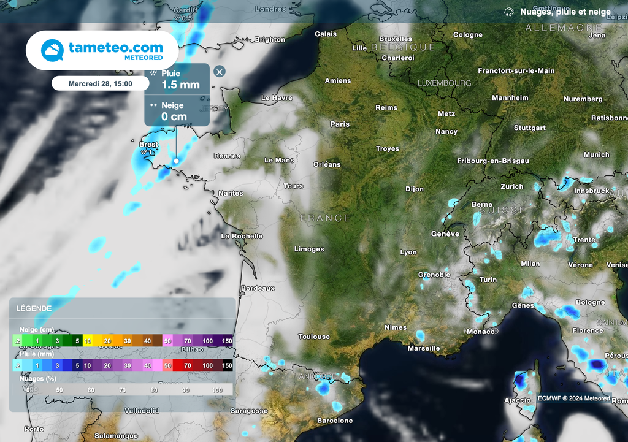
Task: Click the Paris city label on the map
Action: (340, 124)
